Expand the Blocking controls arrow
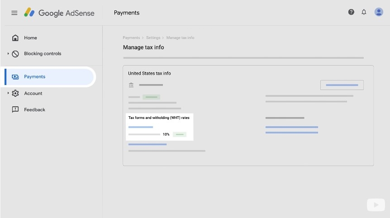390x218 pixels. [x=8, y=54]
